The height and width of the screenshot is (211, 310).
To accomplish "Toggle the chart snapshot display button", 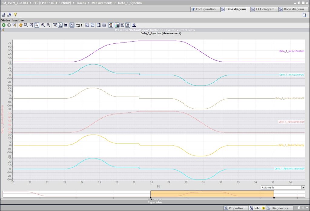I will coord(111,25).
